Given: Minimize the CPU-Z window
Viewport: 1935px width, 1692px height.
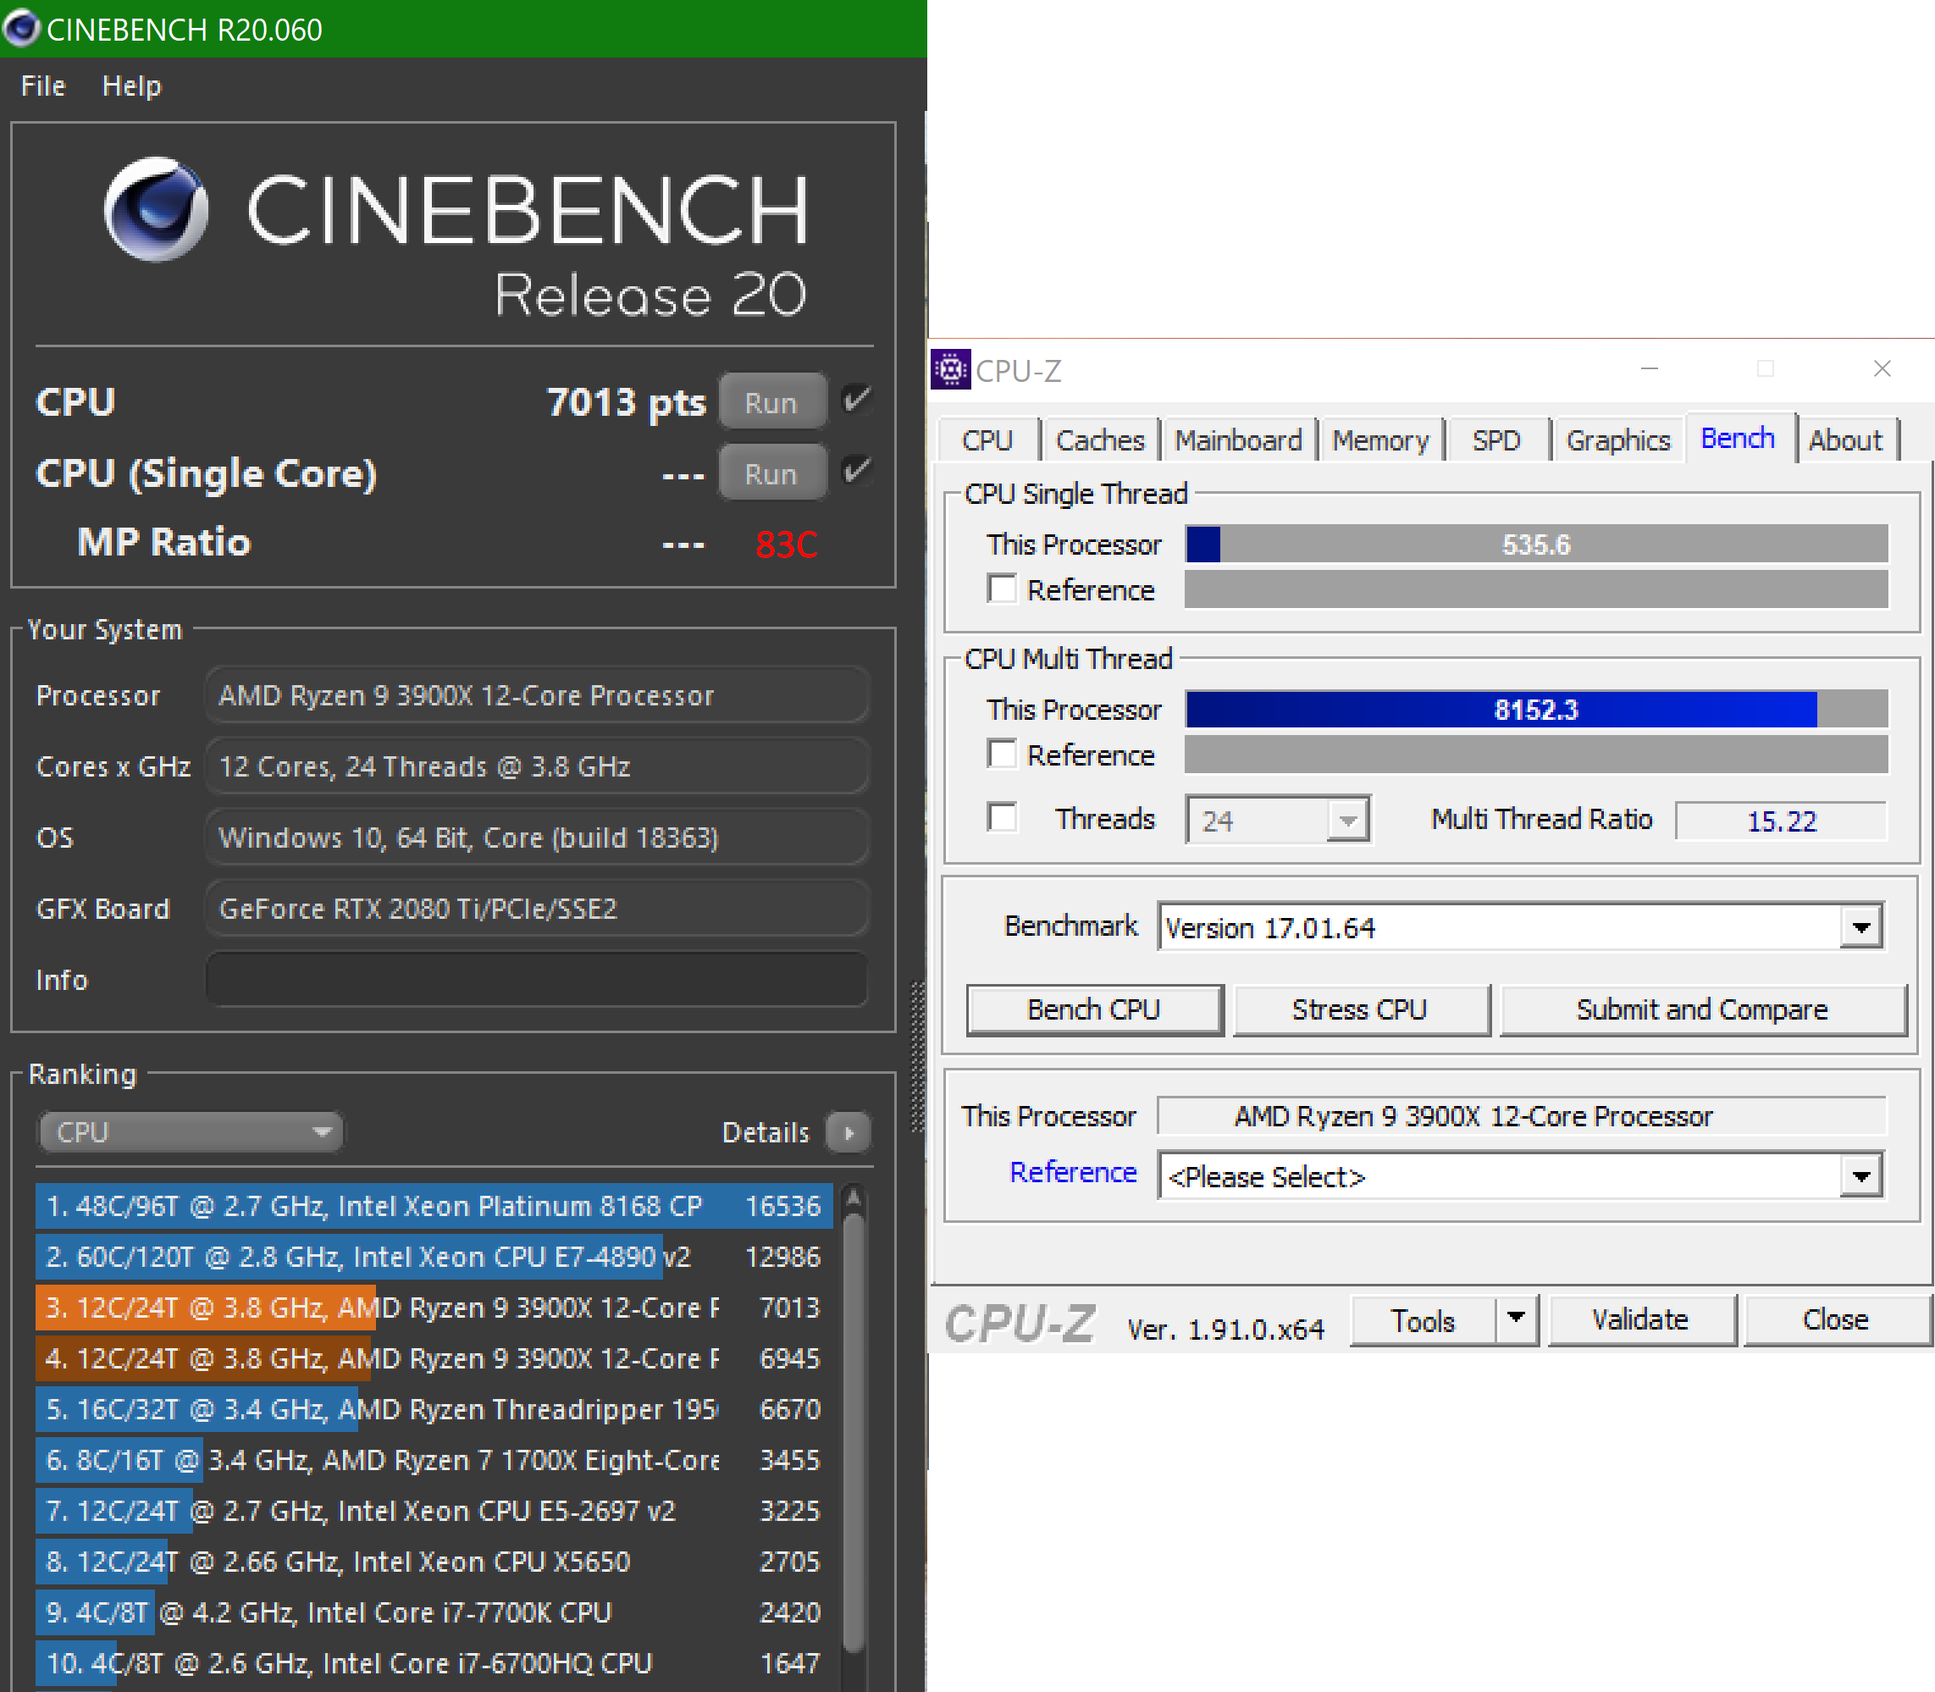Looking at the screenshot, I should [1649, 368].
